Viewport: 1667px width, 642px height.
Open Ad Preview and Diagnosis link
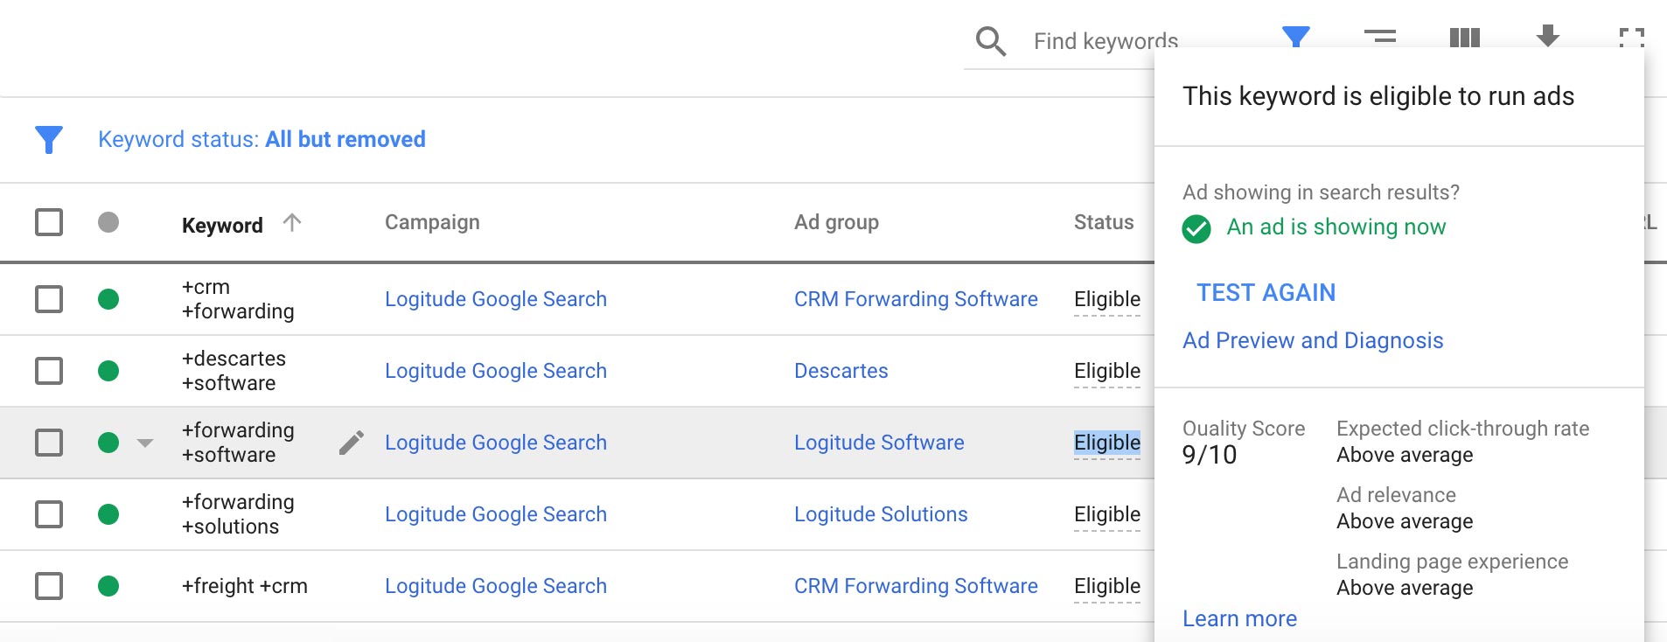(x=1313, y=340)
